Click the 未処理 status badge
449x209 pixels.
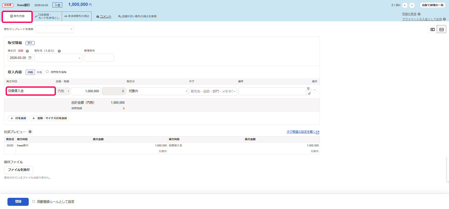pos(8,5)
